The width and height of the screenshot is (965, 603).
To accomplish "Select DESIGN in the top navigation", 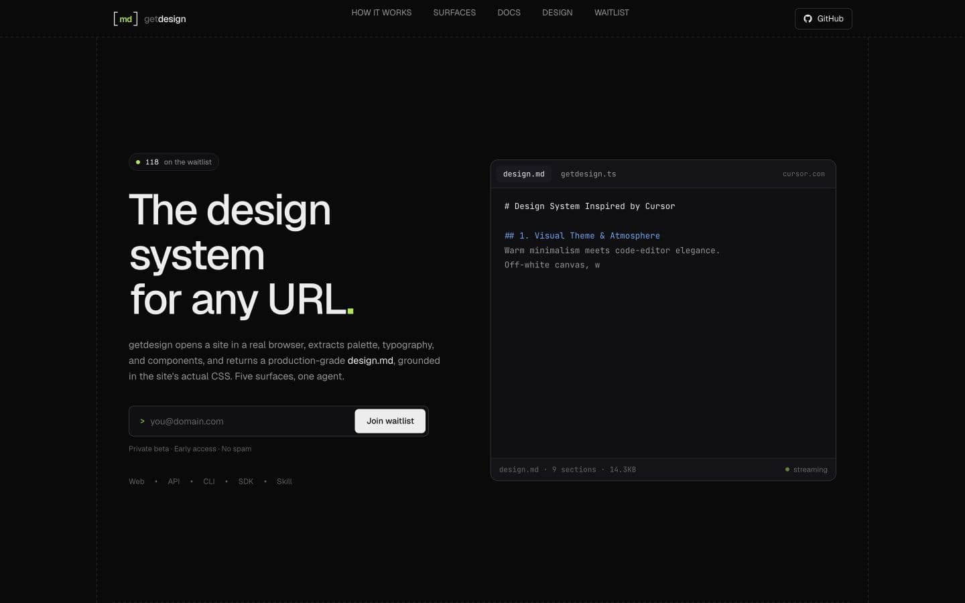I will tap(557, 13).
